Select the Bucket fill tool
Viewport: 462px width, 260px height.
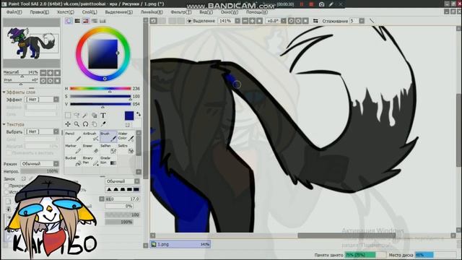[x=73, y=161]
